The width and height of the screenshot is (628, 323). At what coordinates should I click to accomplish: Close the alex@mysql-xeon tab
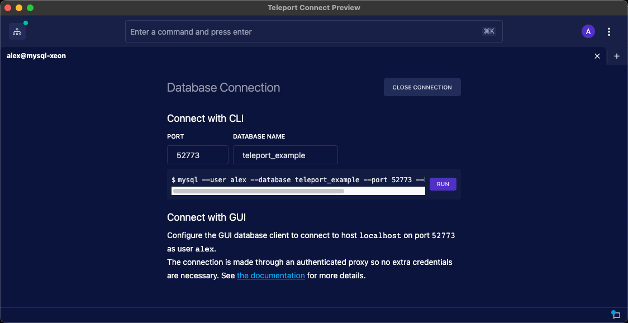pos(597,56)
